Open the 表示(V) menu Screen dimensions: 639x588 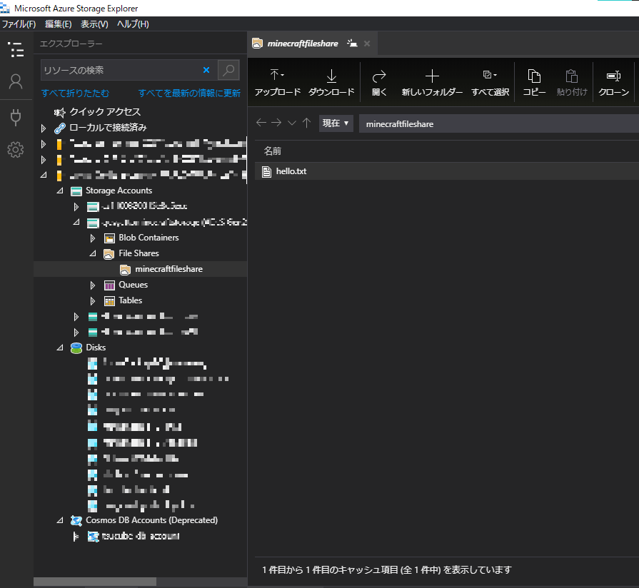click(94, 24)
